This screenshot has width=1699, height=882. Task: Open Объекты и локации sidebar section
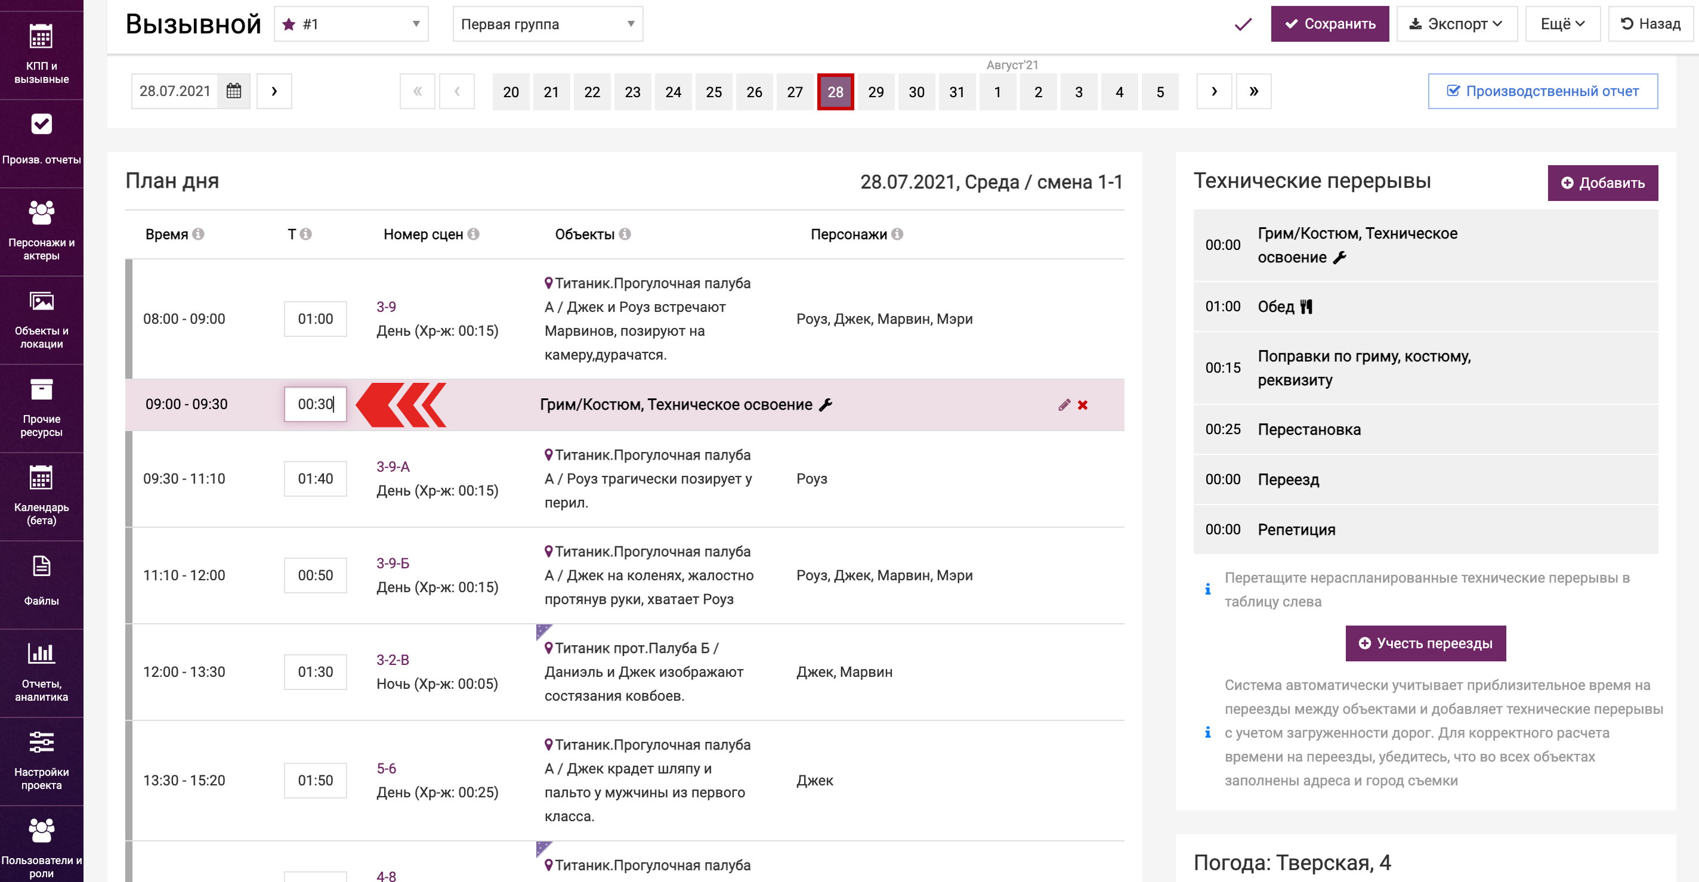pyautogui.click(x=41, y=320)
